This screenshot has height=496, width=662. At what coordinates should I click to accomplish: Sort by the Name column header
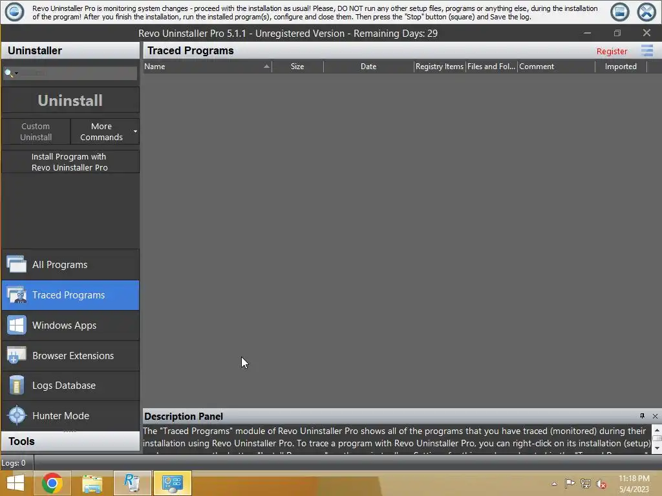click(x=208, y=67)
